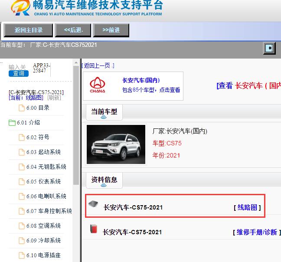Select 6.03 起动系统 tree entry text
The height and width of the screenshot is (262, 281).
(x=43, y=152)
